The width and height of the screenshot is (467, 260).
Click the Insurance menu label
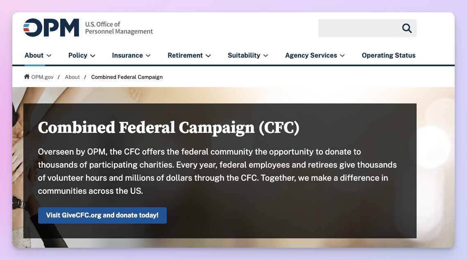[x=127, y=55]
